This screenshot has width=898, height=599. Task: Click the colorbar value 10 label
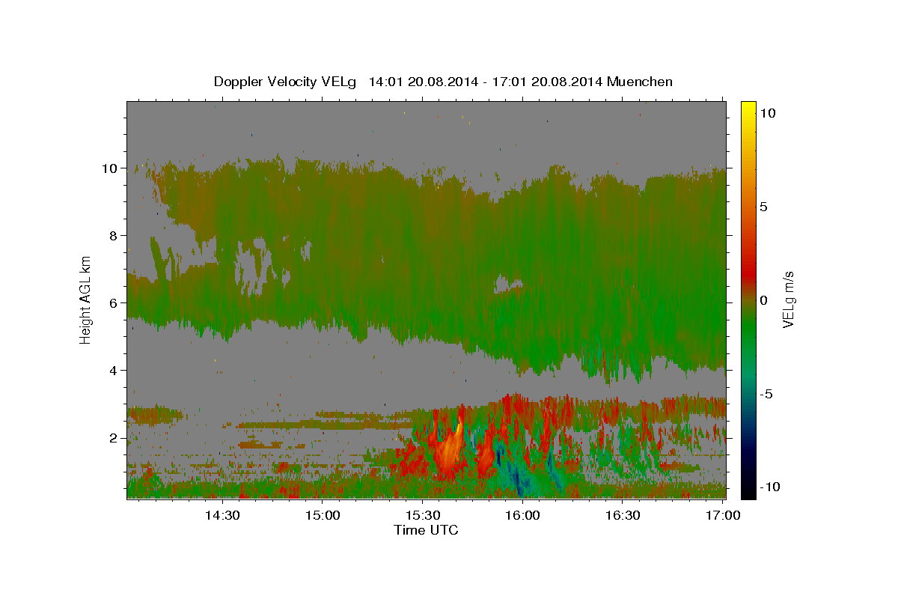pyautogui.click(x=768, y=113)
